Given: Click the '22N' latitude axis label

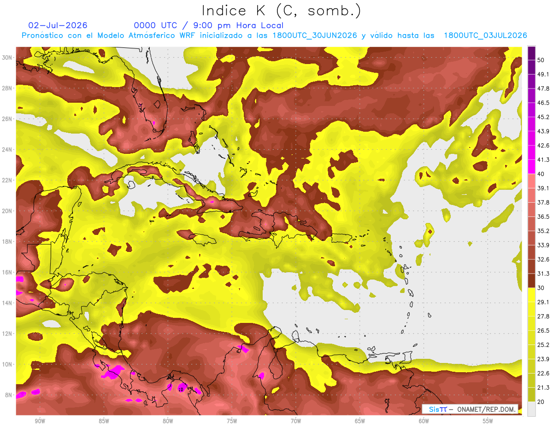Looking at the screenshot, I should pyautogui.click(x=7, y=180).
